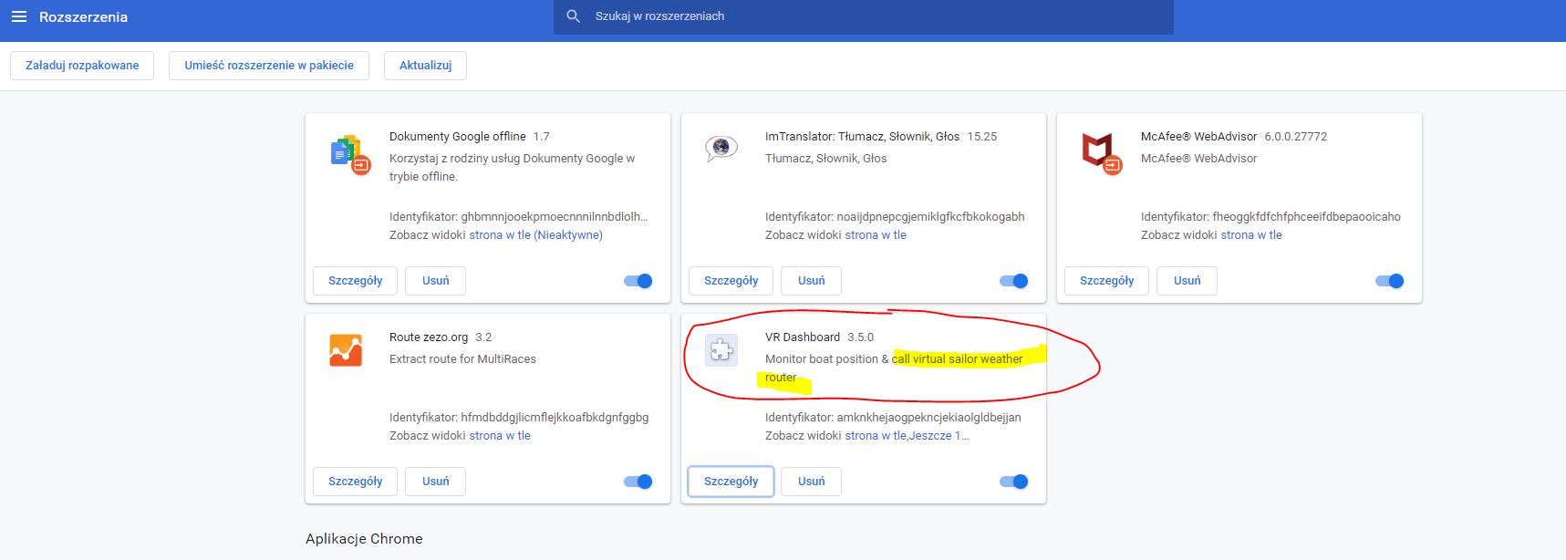Image resolution: width=1566 pixels, height=560 pixels.
Task: Remove ImTranslator with Usuń
Action: (812, 281)
